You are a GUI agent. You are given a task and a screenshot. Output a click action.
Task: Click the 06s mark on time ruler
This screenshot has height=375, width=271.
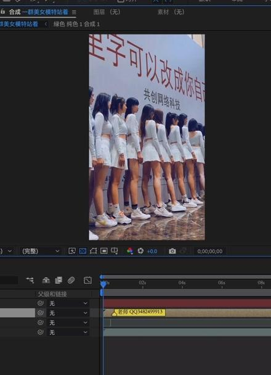point(222,283)
